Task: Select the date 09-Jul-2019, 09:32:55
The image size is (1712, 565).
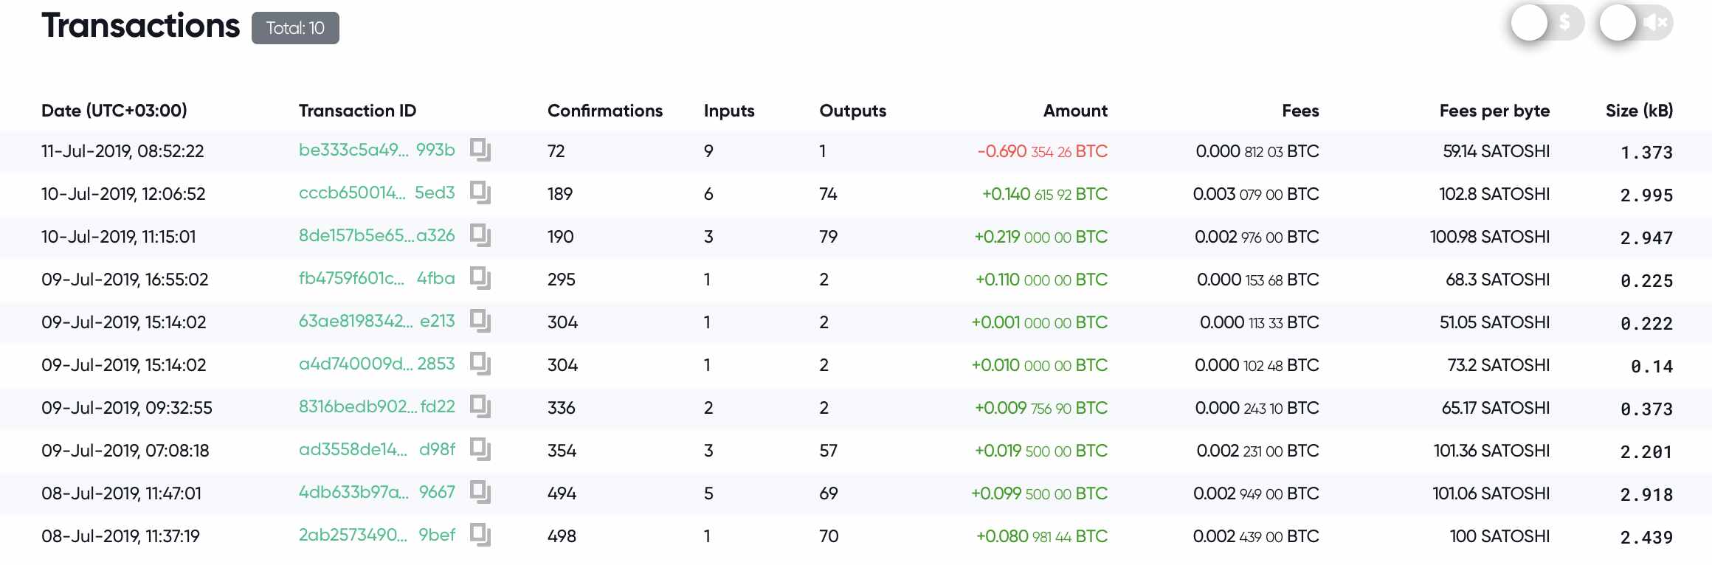Action: click(127, 408)
